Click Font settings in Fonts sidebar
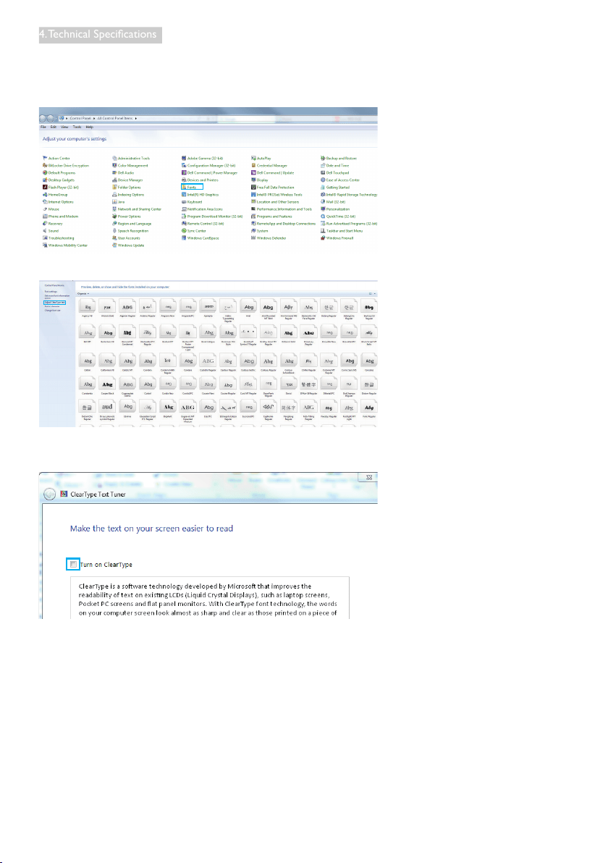 tap(51, 291)
